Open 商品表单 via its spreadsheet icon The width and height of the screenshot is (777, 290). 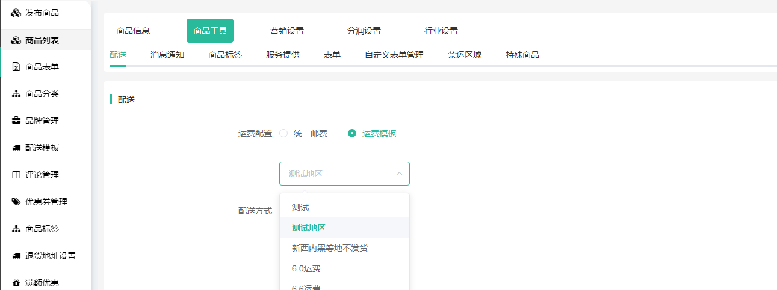pos(16,67)
